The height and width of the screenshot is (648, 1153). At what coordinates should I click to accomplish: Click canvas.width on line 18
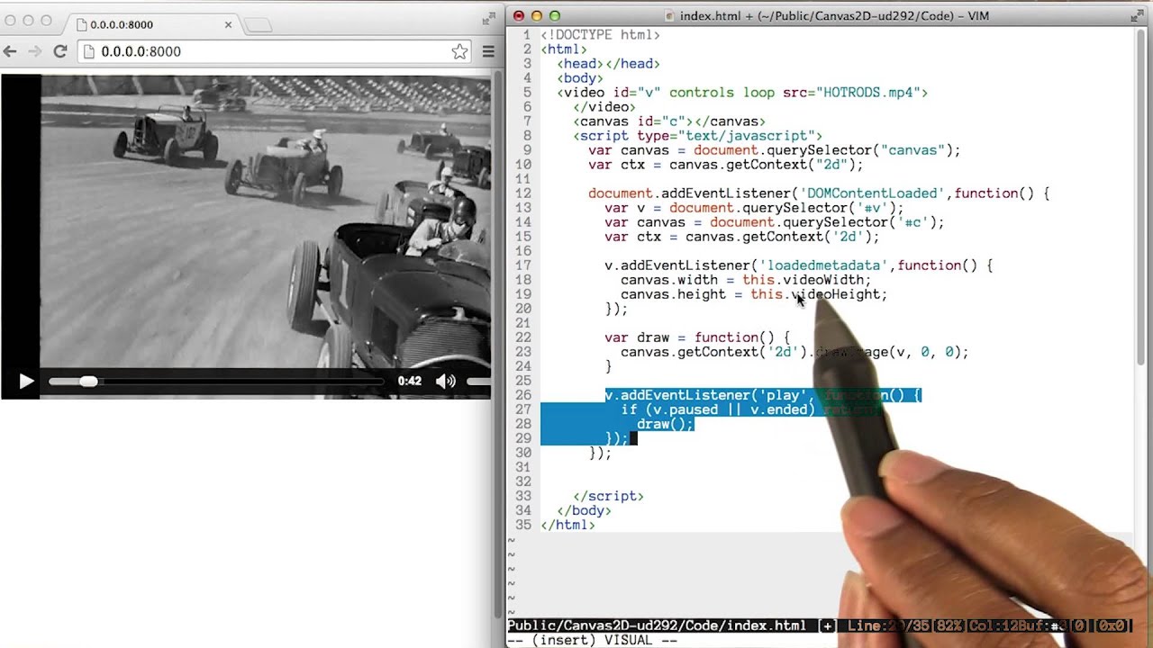[669, 280]
